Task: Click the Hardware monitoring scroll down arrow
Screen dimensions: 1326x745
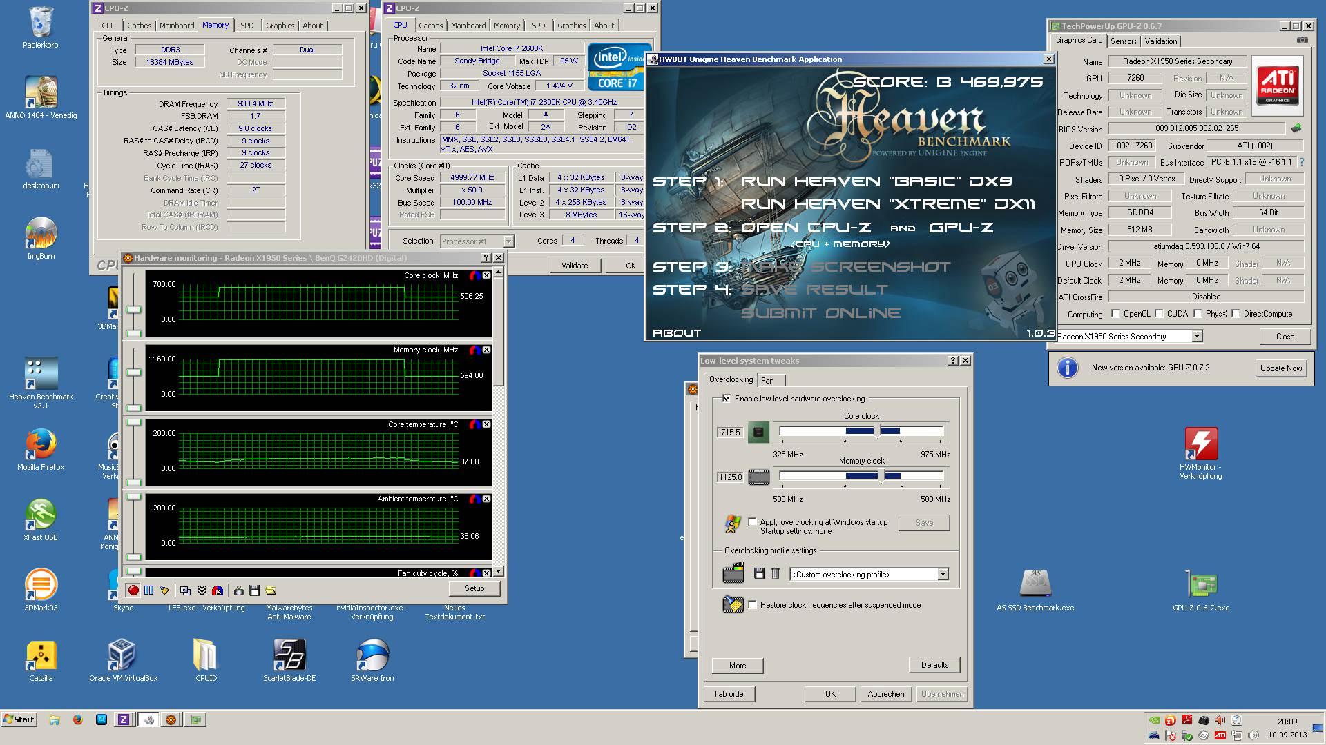Action: pos(499,571)
